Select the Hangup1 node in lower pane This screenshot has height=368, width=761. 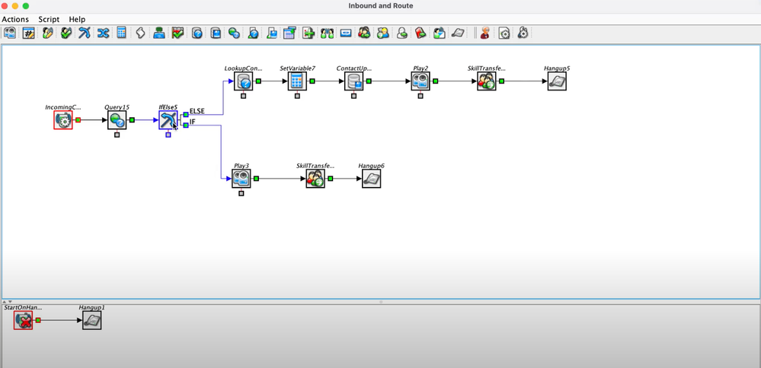click(91, 320)
